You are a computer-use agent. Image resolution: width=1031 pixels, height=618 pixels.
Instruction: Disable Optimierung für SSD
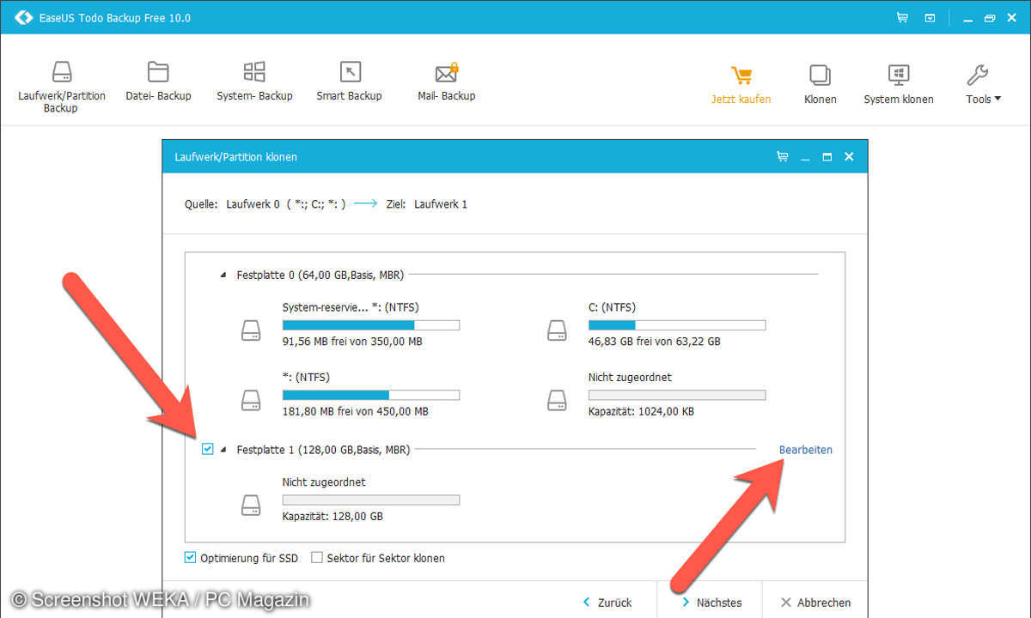(190, 558)
